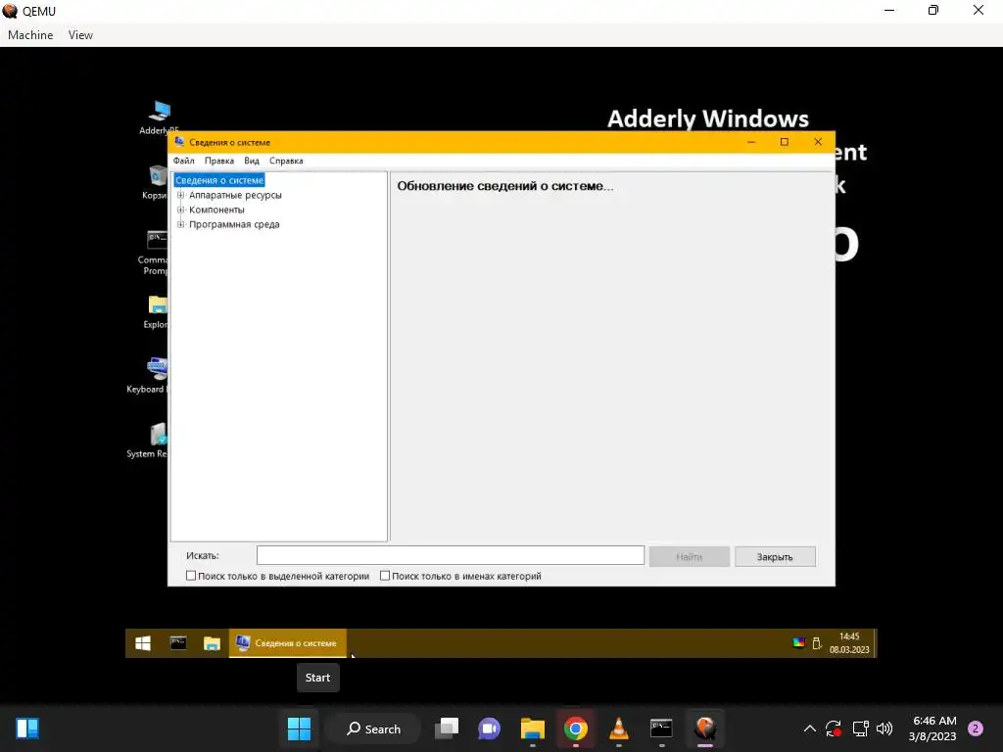Click the guest clock showing 14:45
This screenshot has height=752, width=1003.
coord(849,643)
